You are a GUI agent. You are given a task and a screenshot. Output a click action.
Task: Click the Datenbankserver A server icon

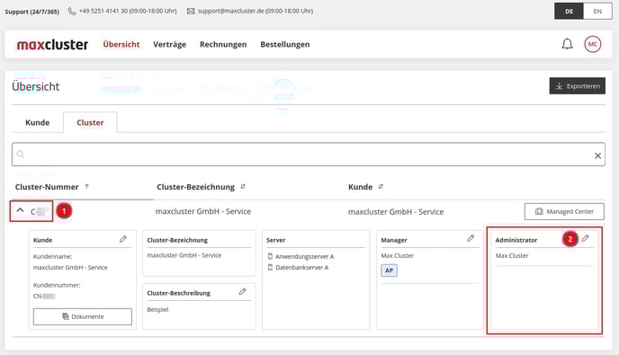(x=270, y=268)
